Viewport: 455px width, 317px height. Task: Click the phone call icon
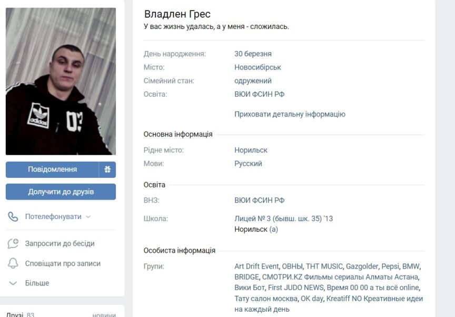point(13,216)
